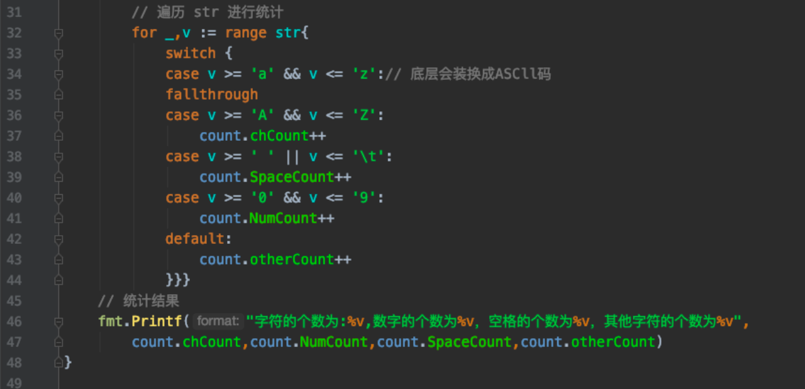Click the Printf function name
The height and width of the screenshot is (389, 805).
point(157,322)
